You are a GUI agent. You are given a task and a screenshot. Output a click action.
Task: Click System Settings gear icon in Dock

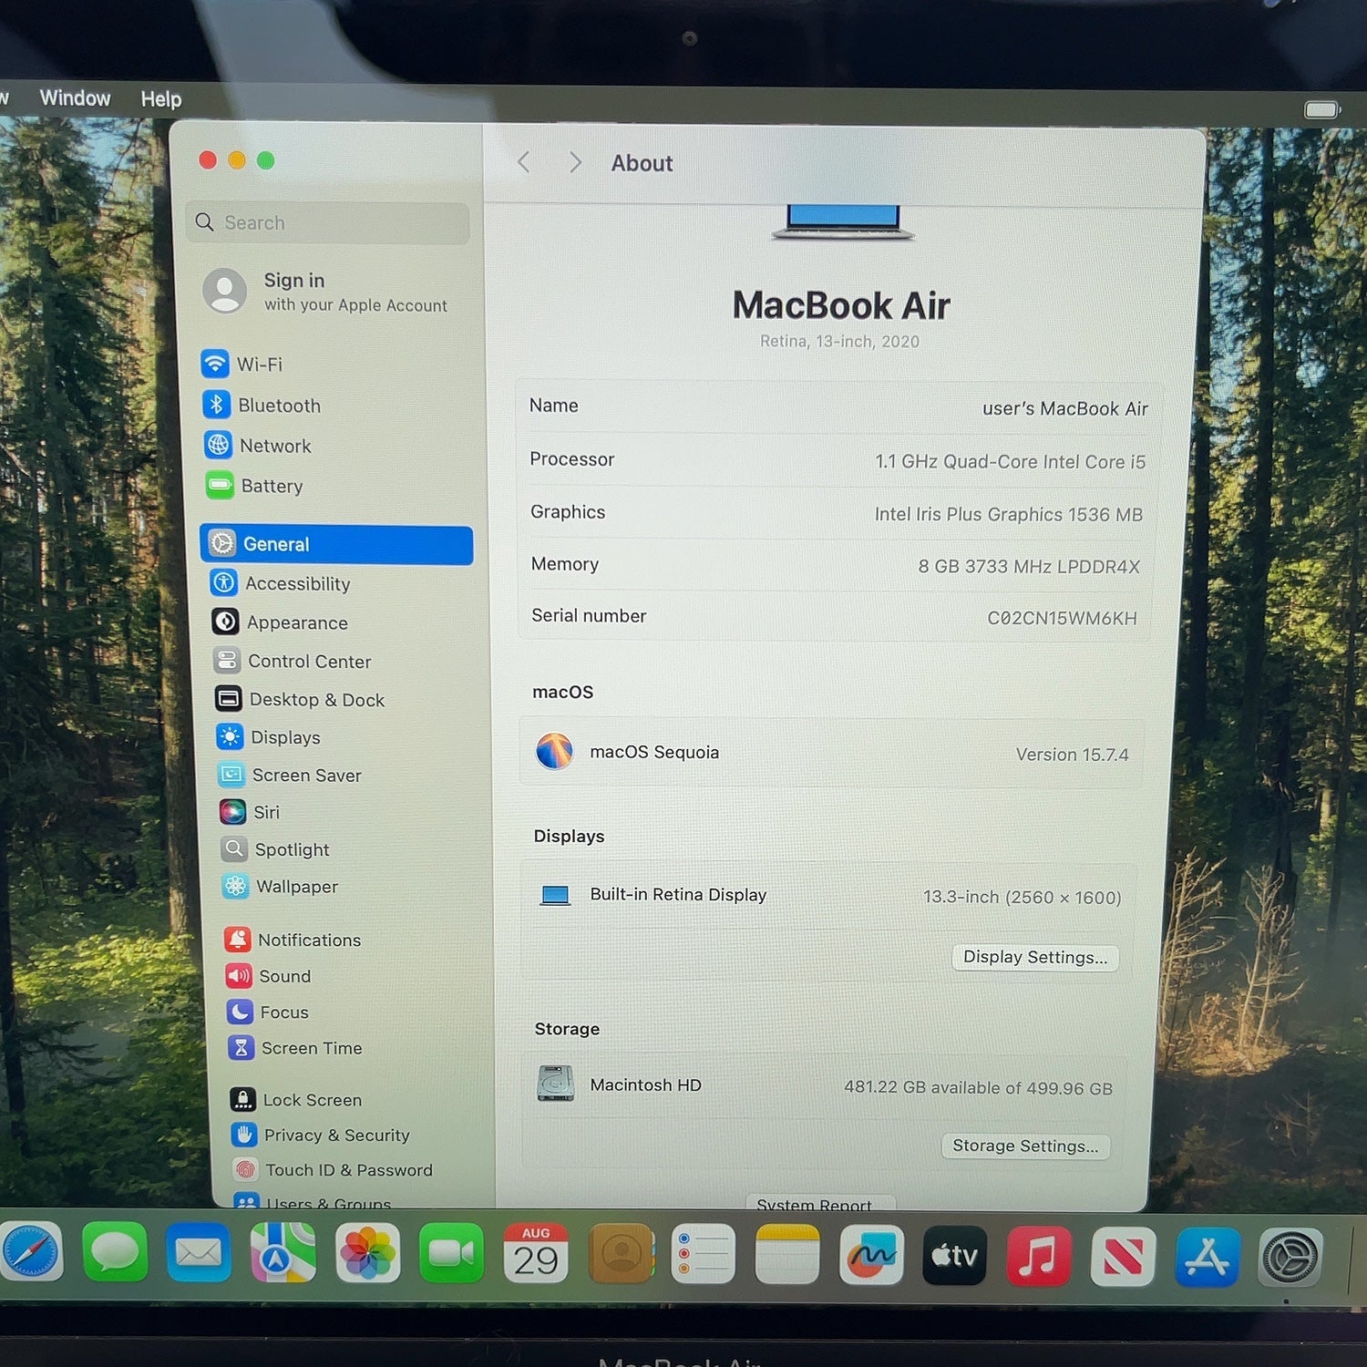1290,1258
